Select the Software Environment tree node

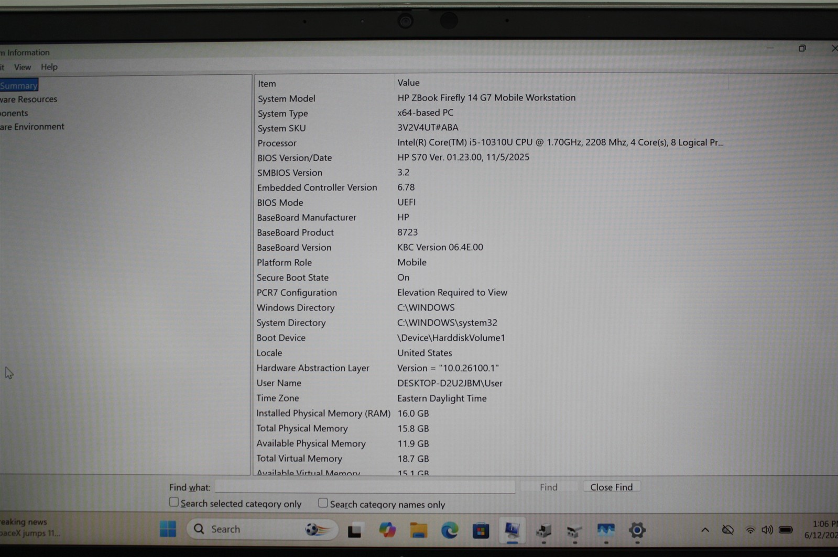click(32, 127)
